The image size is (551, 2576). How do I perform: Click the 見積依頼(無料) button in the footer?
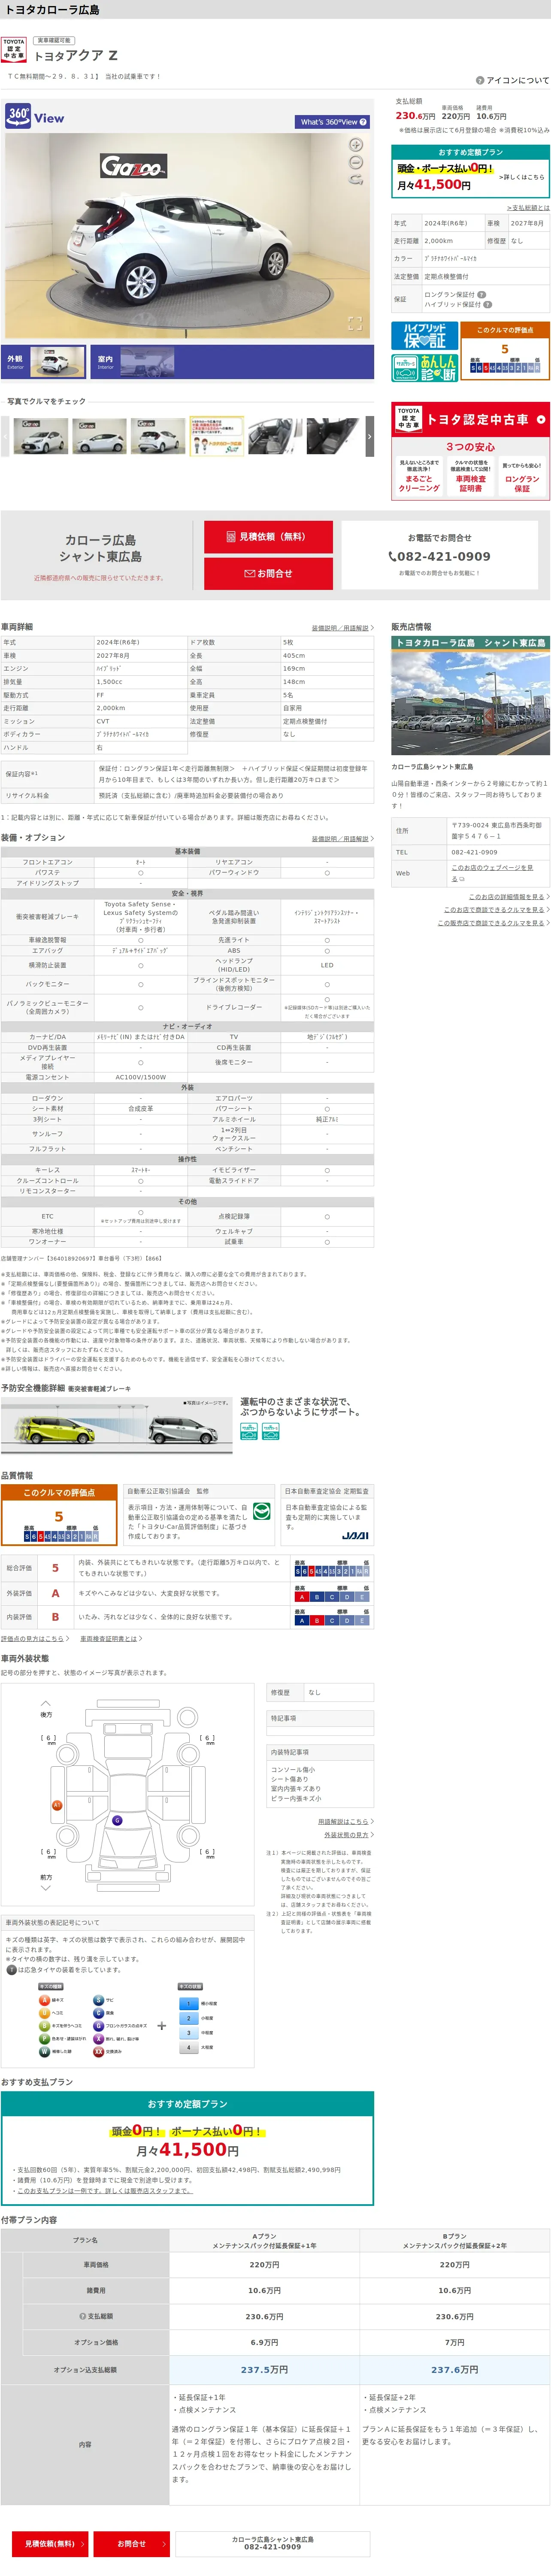(50, 2543)
